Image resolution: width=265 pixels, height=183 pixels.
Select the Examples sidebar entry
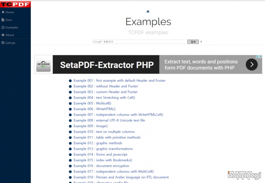coord(10,27)
